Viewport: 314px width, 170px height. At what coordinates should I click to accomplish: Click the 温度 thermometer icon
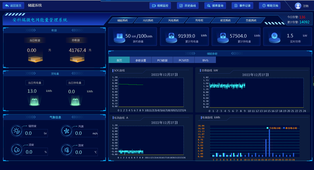point(67,150)
